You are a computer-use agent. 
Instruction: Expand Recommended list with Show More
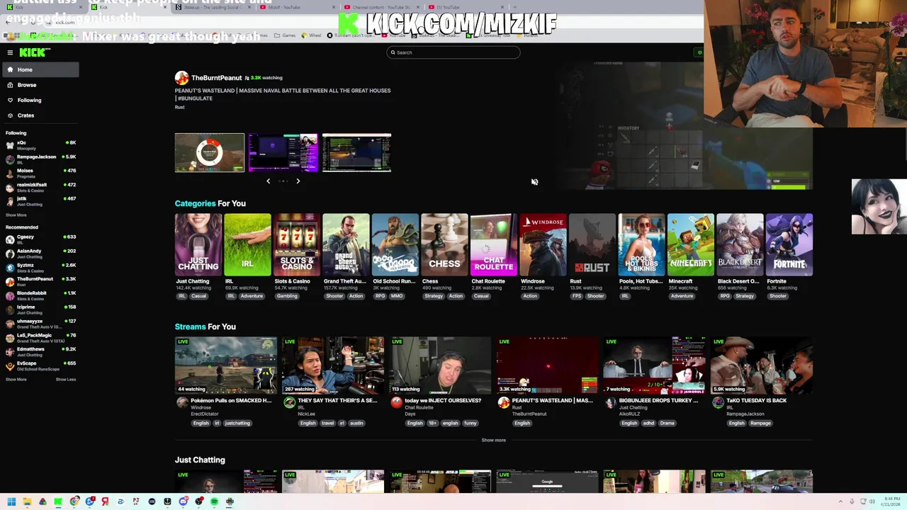pyautogui.click(x=16, y=380)
